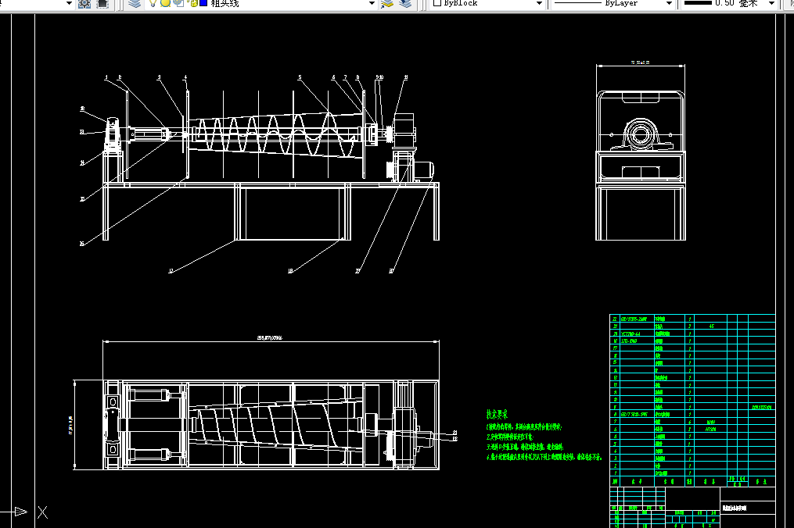Image resolution: width=794 pixels, height=528 pixels.
Task: Toggle the layer lock padlock
Action: [193, 4]
